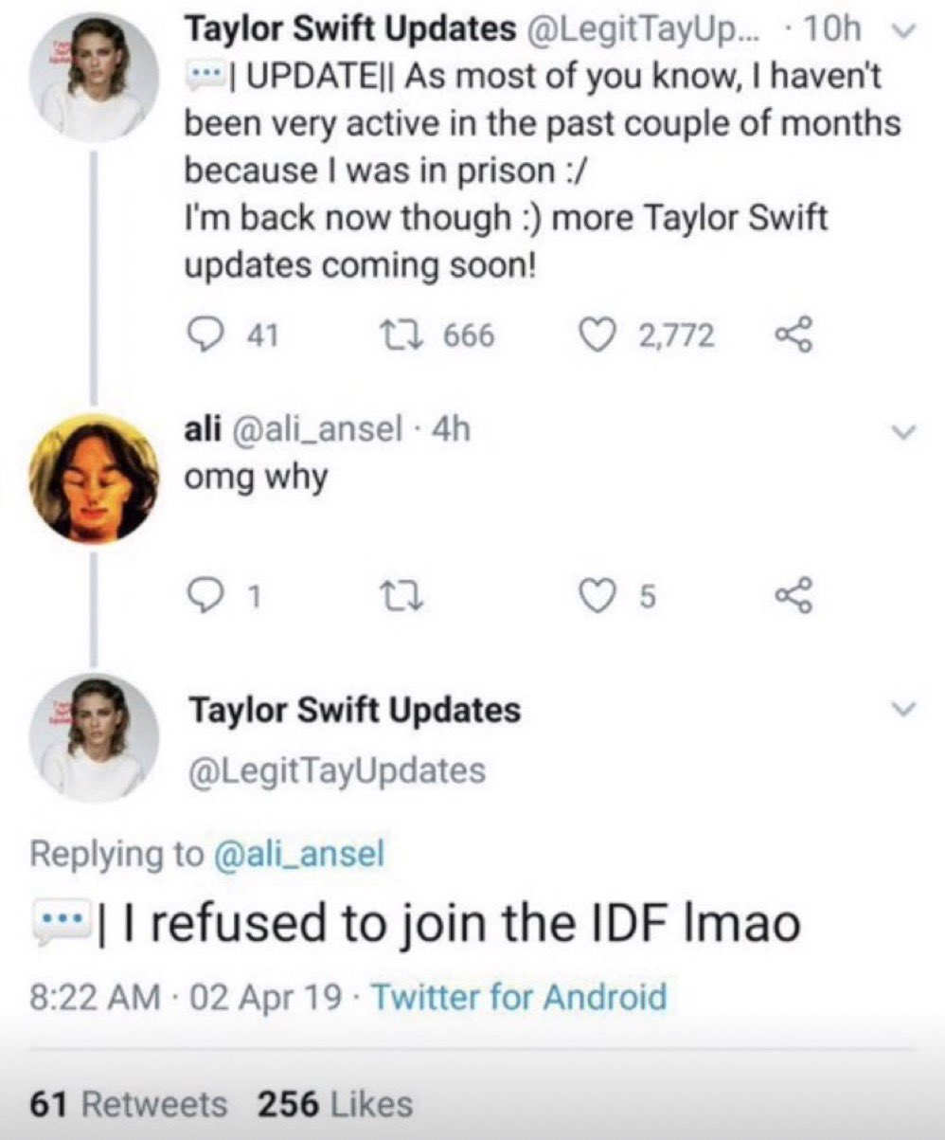Reply to ali's "omg why" tweet

tap(203, 596)
